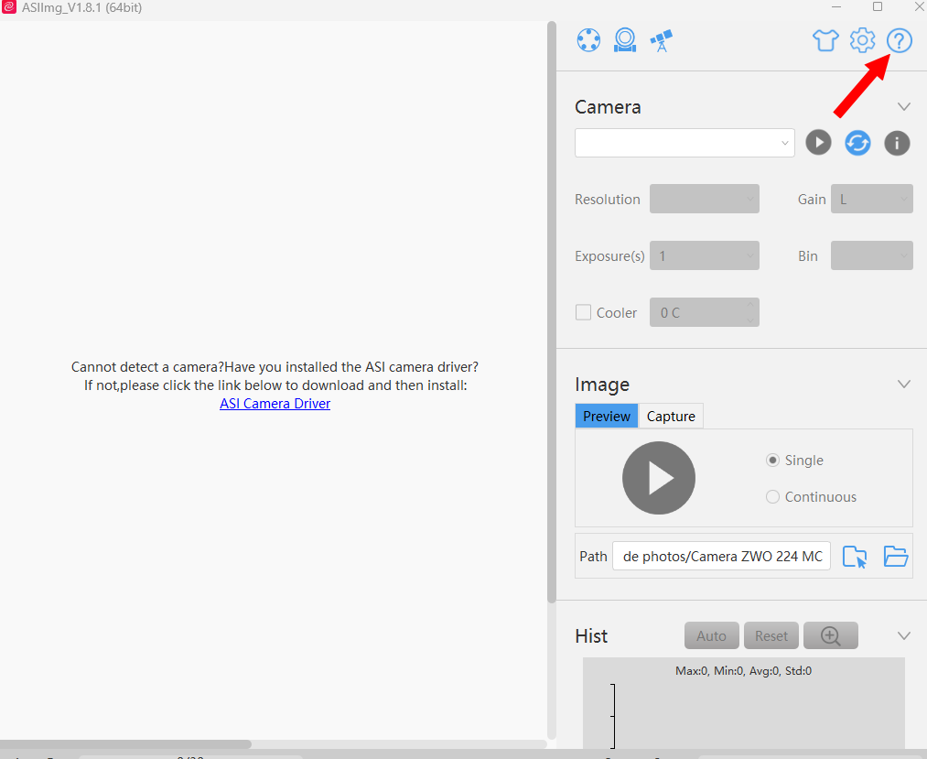Click the Max:0, Min:0, Avg:0, Std:0 text
Screen dimensions: 927x759
pos(743,671)
